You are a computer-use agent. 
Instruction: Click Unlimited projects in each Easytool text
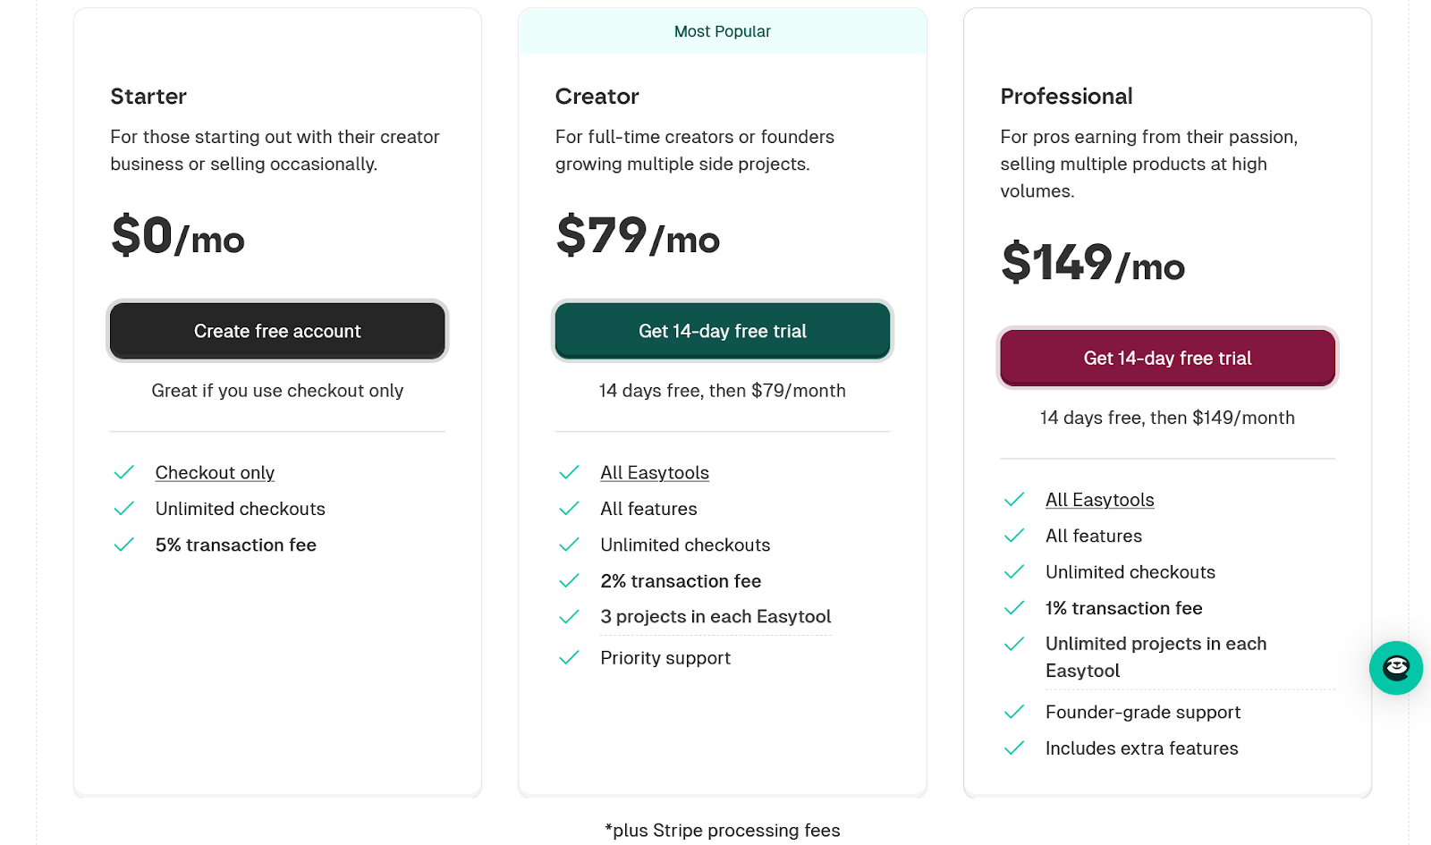(x=1156, y=657)
